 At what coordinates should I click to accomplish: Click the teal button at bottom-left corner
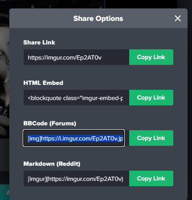[4, 192]
